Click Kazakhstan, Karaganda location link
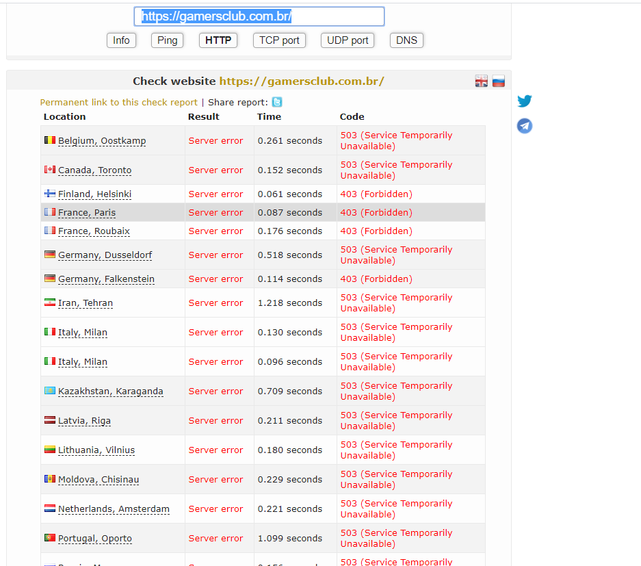This screenshot has width=641, height=566. 110,391
